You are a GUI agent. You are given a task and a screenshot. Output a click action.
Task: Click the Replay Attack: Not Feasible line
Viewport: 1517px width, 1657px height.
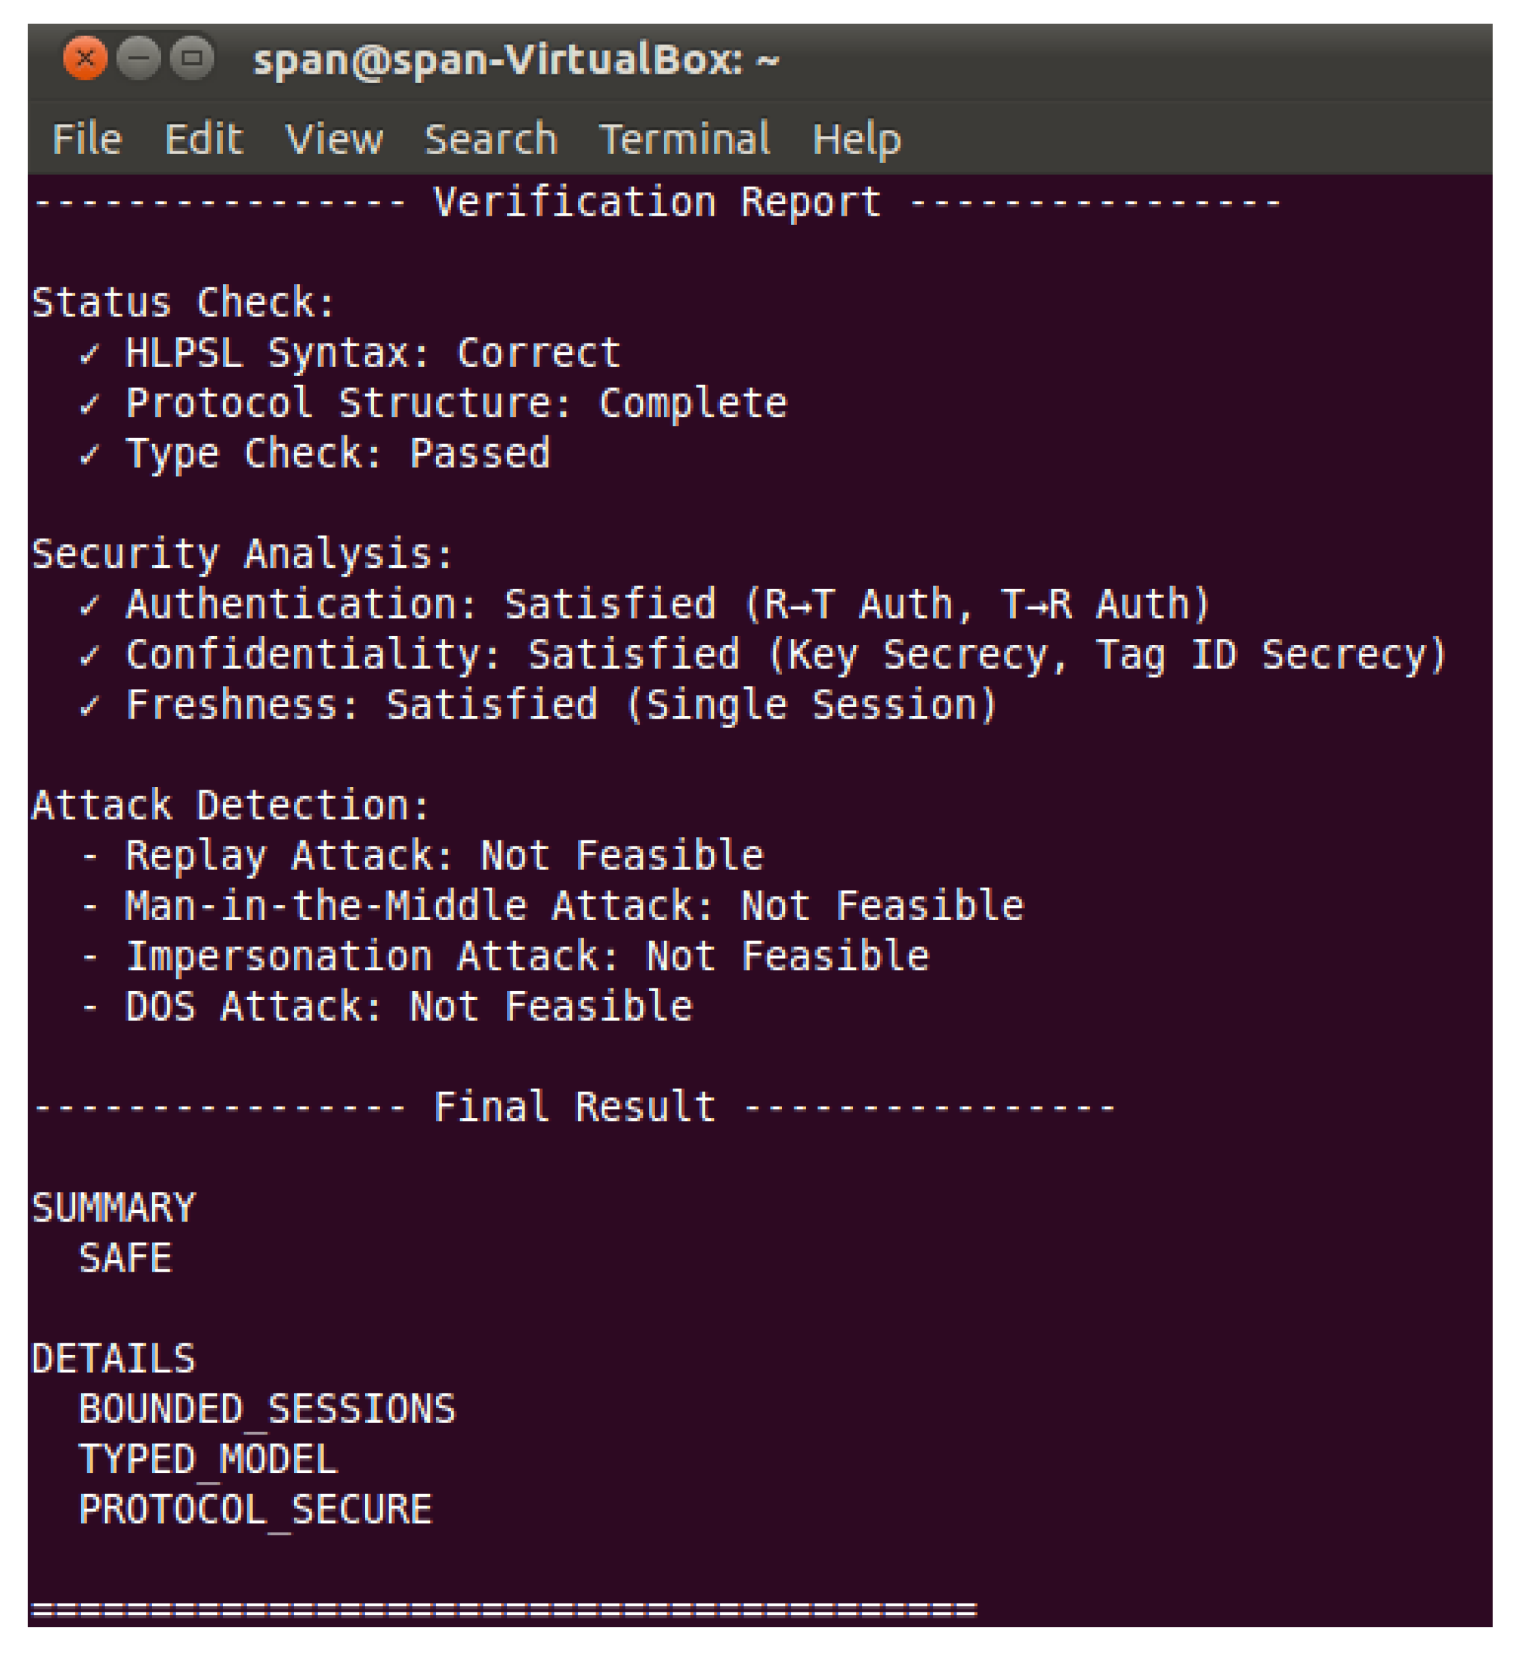(x=443, y=857)
